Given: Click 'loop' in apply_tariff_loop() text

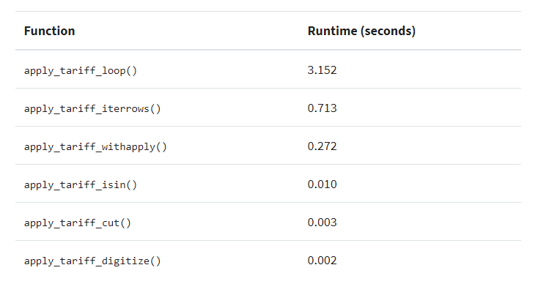Looking at the screenshot, I should pyautogui.click(x=114, y=70).
